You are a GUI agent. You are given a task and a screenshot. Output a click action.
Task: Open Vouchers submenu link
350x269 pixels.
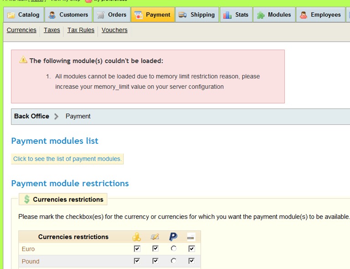[x=114, y=30]
